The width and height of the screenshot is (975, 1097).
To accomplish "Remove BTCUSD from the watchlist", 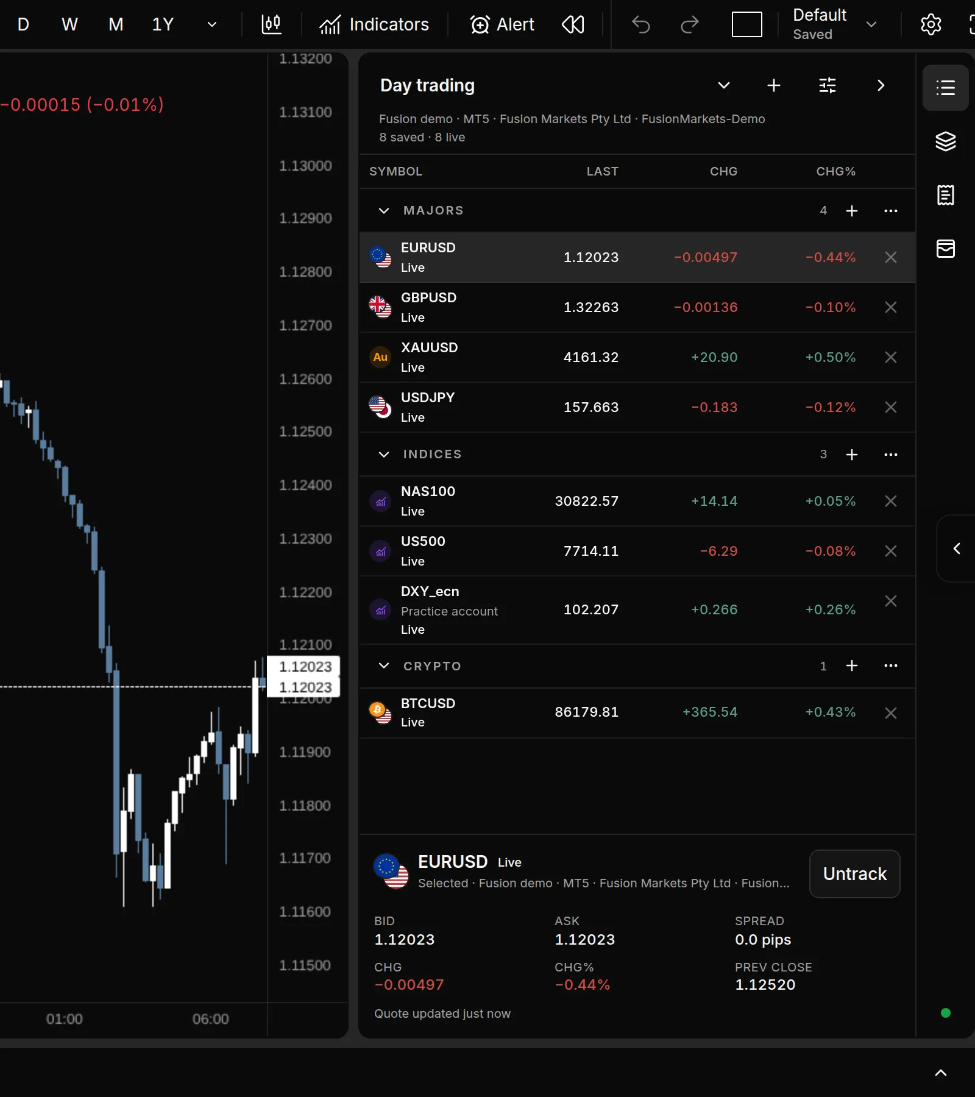I will [890, 713].
